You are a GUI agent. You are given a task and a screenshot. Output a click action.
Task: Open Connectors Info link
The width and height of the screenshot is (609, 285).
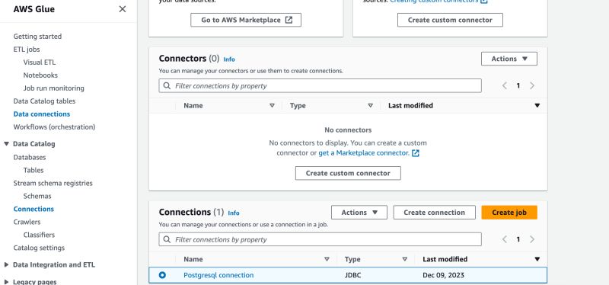(x=229, y=59)
